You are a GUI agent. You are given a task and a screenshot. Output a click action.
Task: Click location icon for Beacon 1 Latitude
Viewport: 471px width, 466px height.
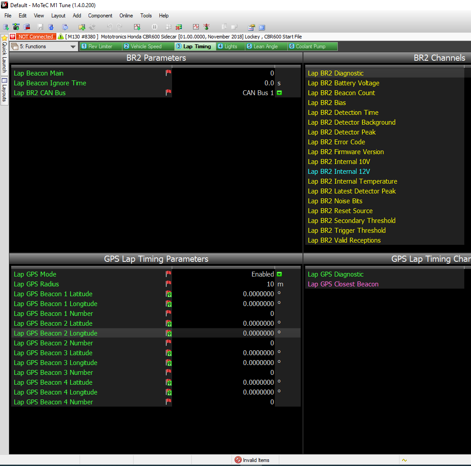pos(168,294)
